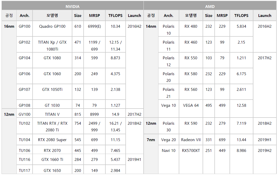Screen dimensions: 278x175
Task: Click the RX 550 model name
Action: pyautogui.click(x=191, y=58)
